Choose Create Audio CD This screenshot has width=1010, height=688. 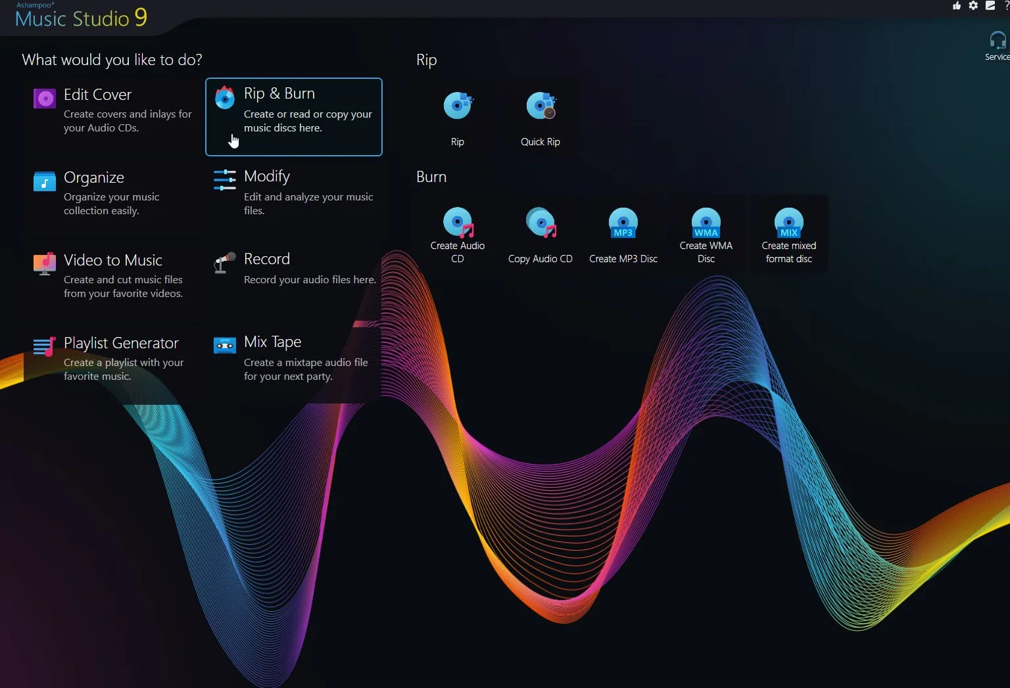(x=458, y=234)
